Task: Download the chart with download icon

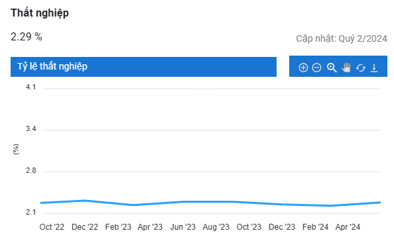Action: (374, 68)
